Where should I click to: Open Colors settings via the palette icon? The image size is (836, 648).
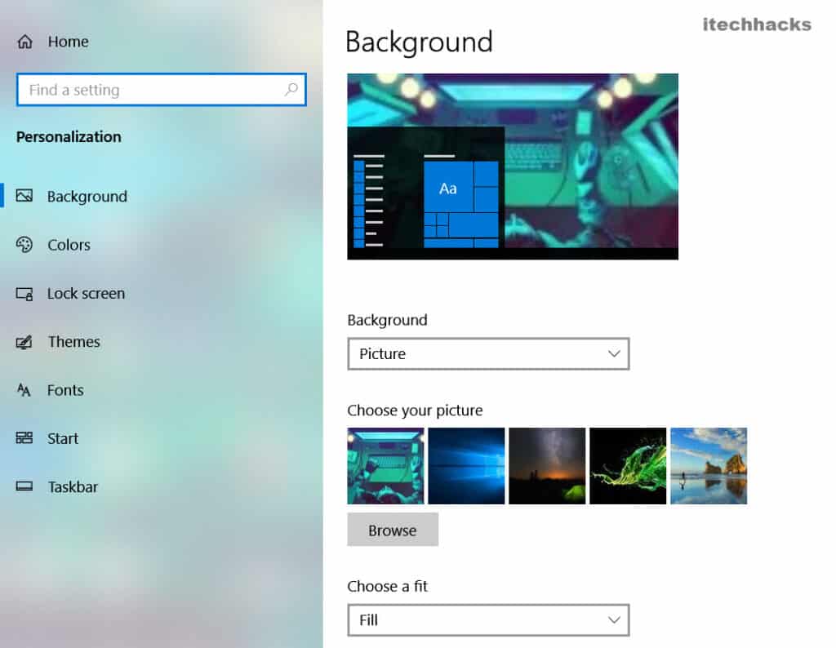point(26,245)
